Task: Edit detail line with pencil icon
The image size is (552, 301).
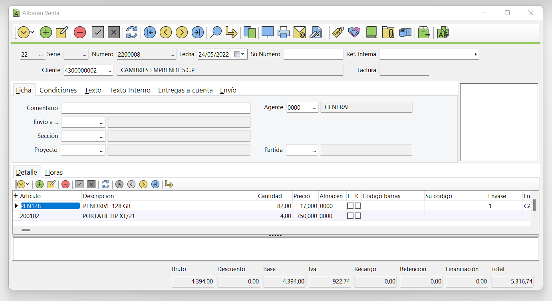Action: coord(51,184)
